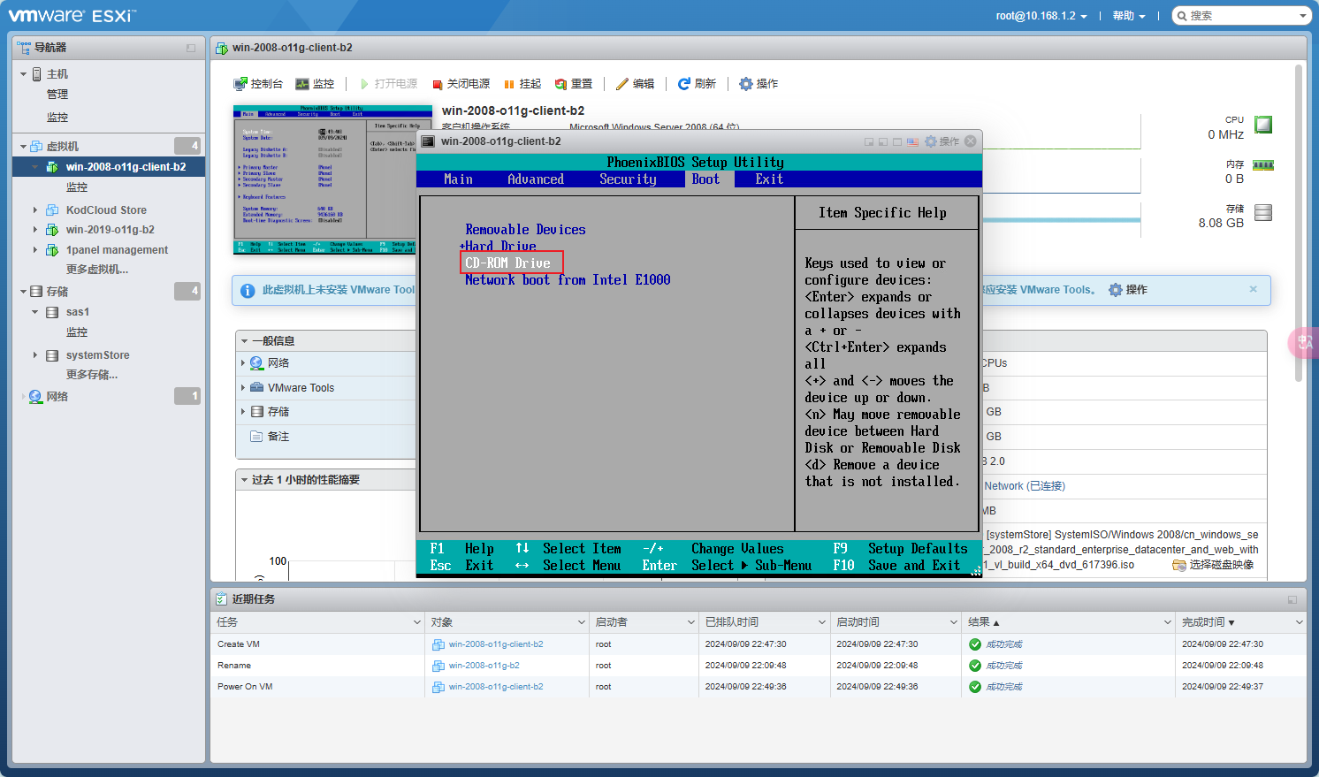1319x777 pixels.
Task: Click the disabled 打开电源 power on button
Action: point(389,84)
